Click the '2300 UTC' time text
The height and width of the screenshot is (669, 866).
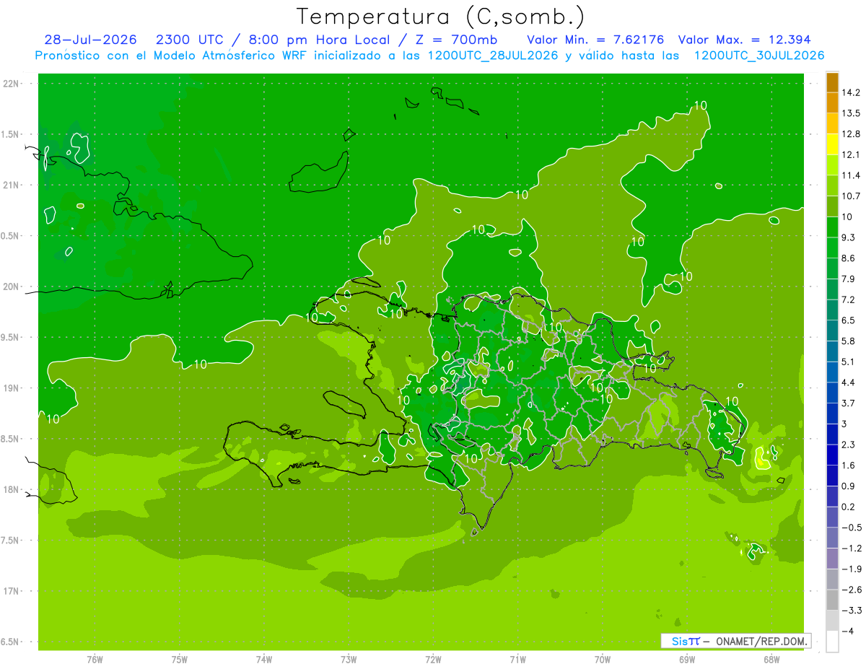pos(190,40)
